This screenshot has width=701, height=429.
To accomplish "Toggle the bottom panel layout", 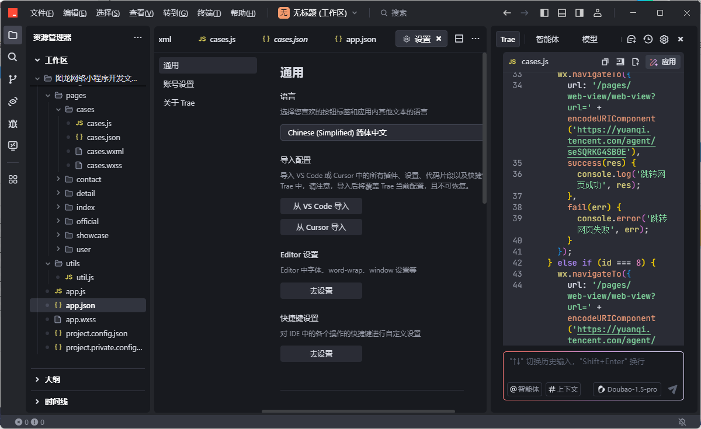I will click(x=562, y=13).
